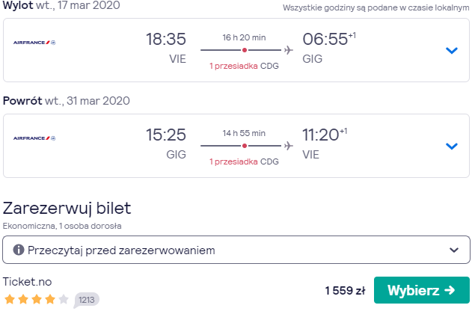Click the Wybierz button
This screenshot has width=475, height=317.
tap(422, 290)
